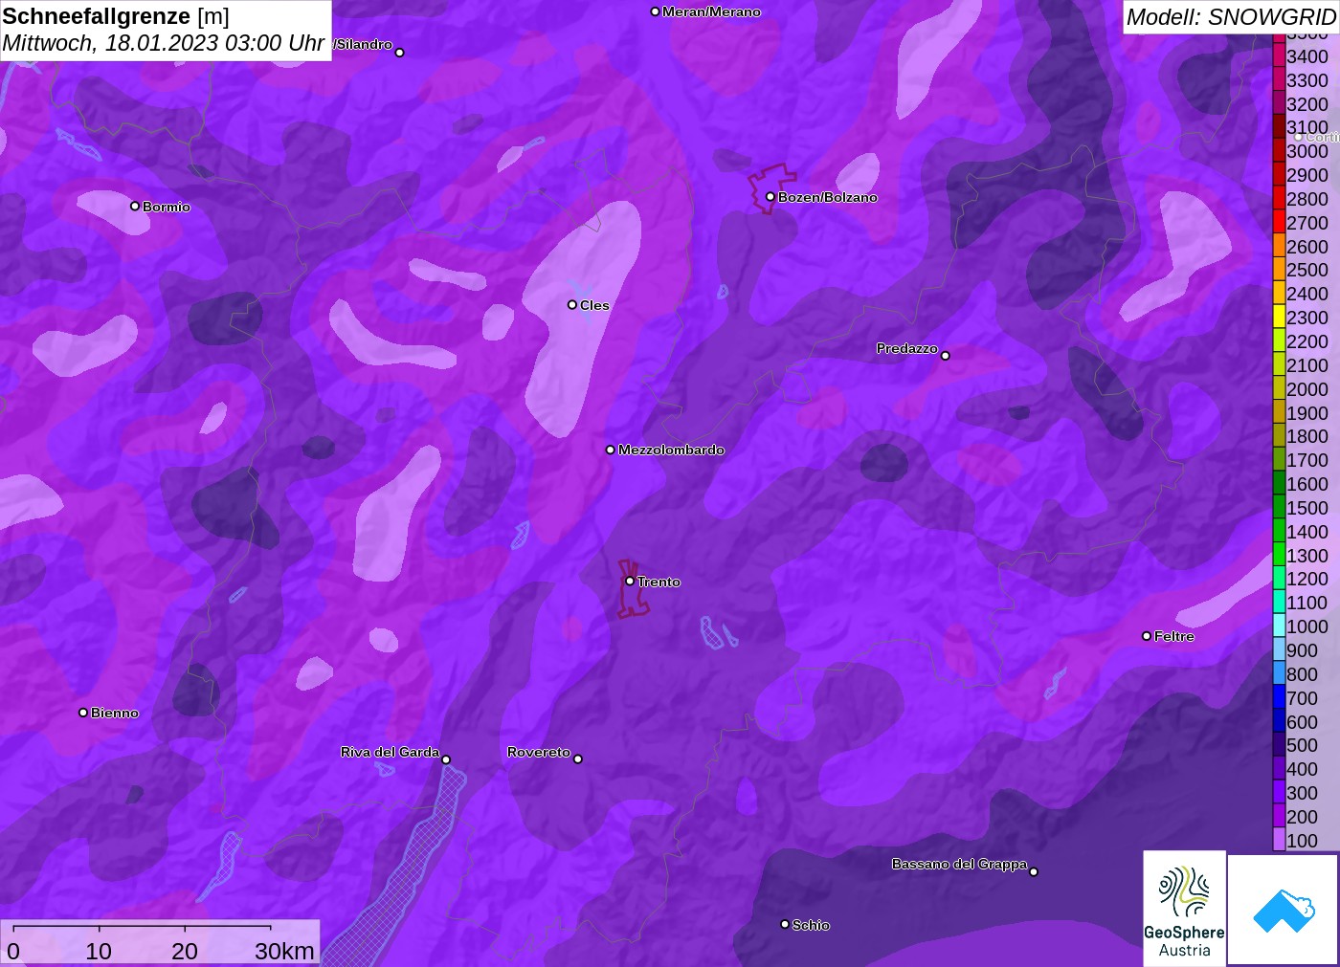Click the 1500 m green legend swatch
This screenshot has width=1340, height=967.
pyautogui.click(x=1279, y=508)
